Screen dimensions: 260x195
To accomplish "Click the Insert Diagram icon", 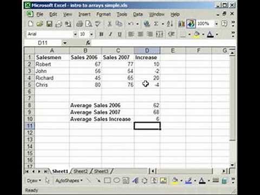I will tap(145, 180).
